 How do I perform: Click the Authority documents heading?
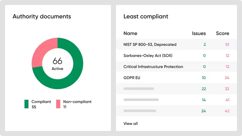[x=42, y=16]
